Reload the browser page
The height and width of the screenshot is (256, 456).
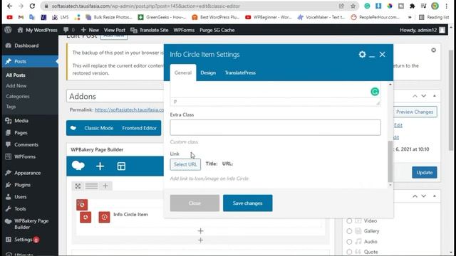[x=32, y=6]
